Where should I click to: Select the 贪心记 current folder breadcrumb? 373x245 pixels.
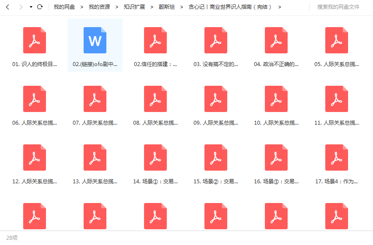click(x=230, y=7)
